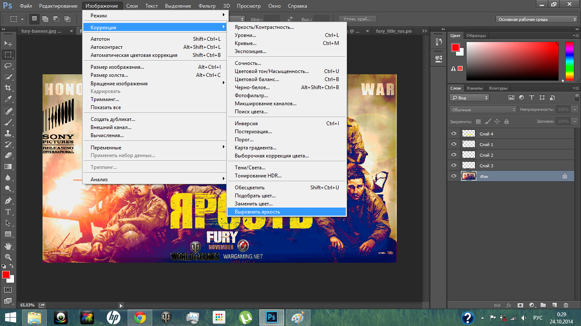Select the Spot Healing Brush tool
Viewport: 581px width, 326px height.
[x=8, y=111]
